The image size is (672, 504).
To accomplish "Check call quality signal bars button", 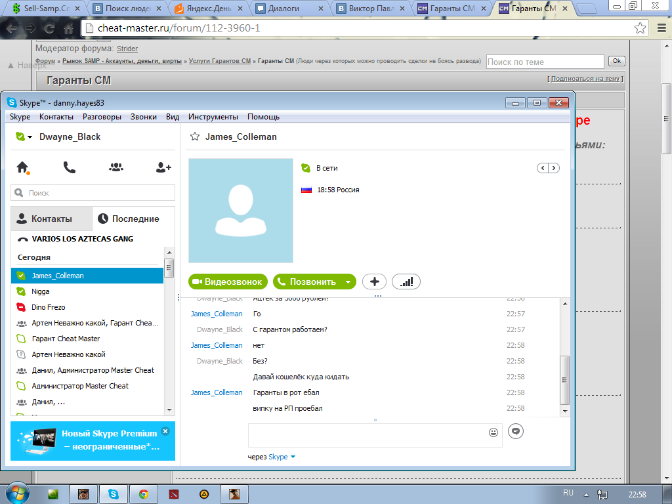I will [406, 282].
